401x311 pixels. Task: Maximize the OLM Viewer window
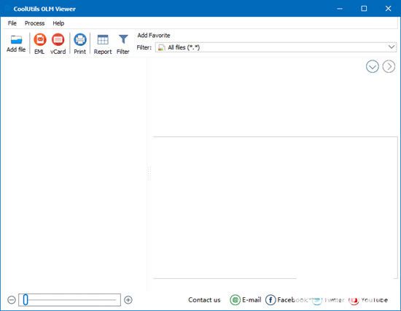pos(364,9)
